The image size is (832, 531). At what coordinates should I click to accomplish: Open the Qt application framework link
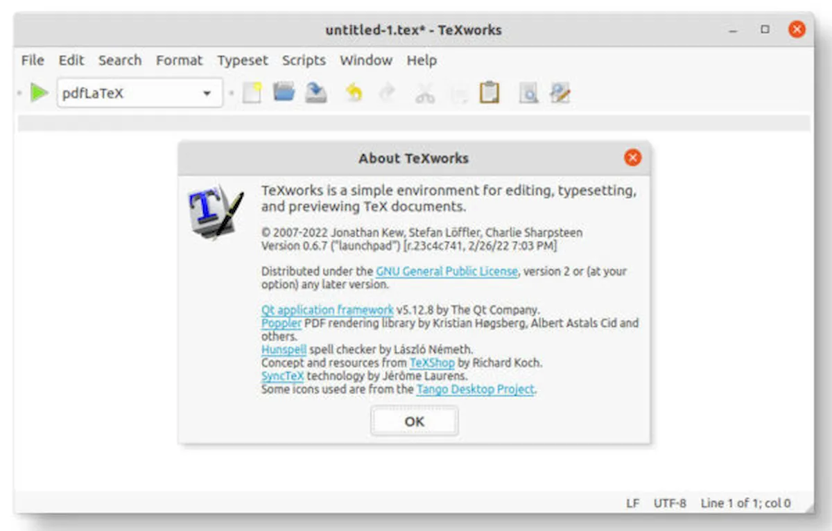click(327, 310)
